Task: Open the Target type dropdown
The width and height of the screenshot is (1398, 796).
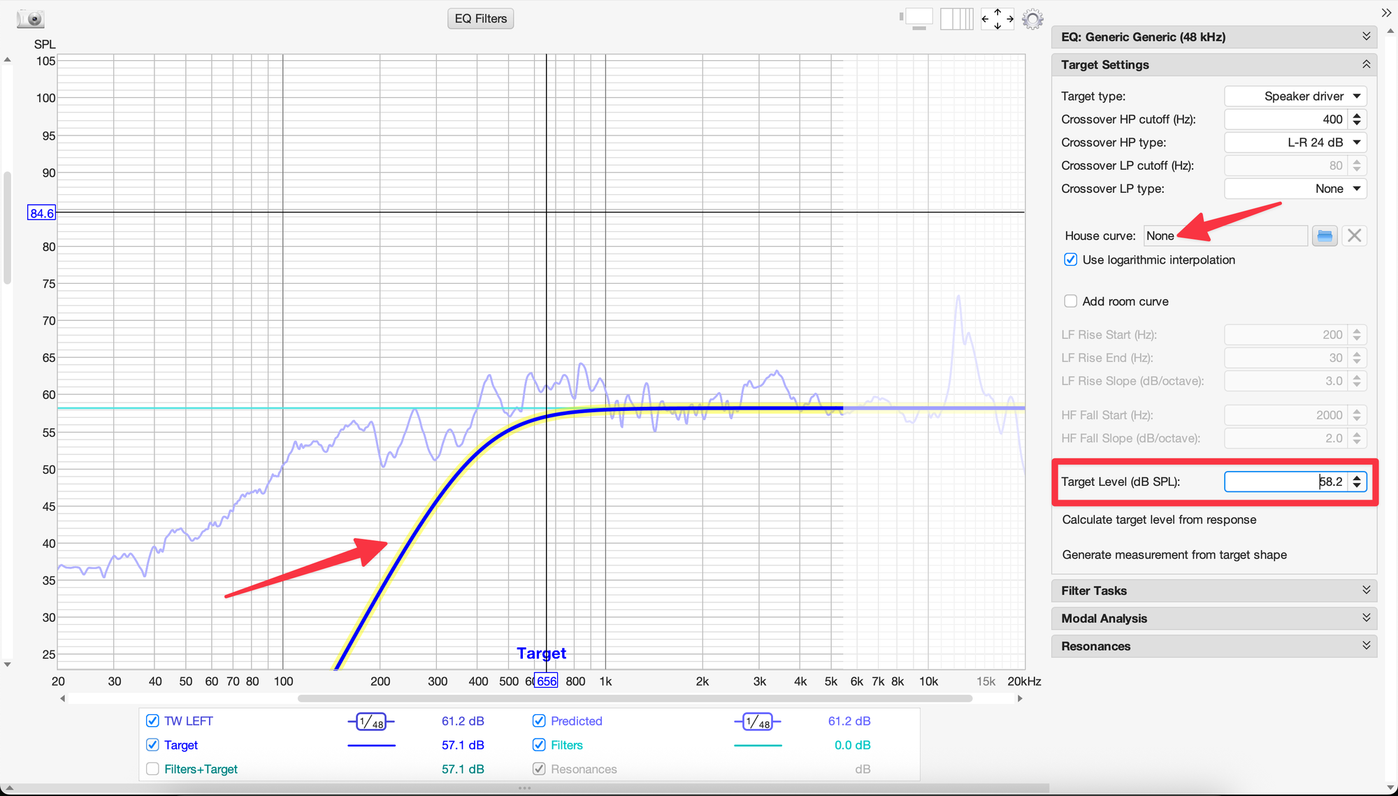Action: (1295, 96)
